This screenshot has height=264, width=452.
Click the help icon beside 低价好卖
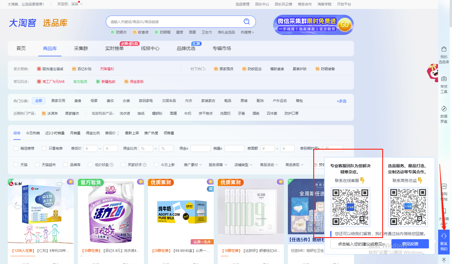pyautogui.click(x=111, y=165)
